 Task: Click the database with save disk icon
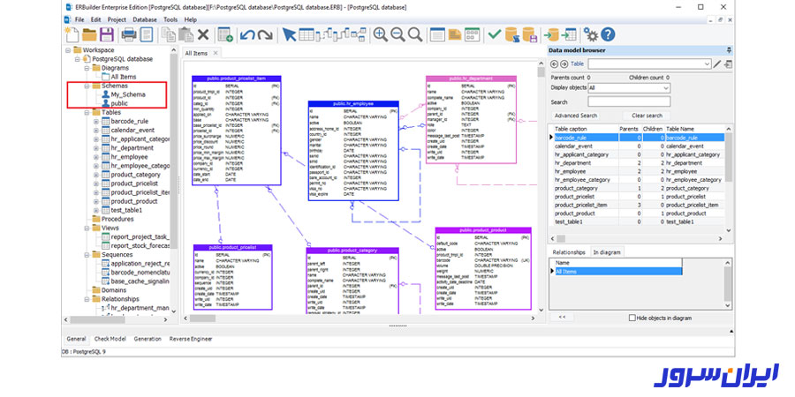click(529, 34)
